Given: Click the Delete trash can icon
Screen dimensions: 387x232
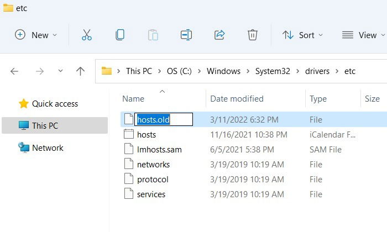Looking at the screenshot, I should (x=253, y=35).
